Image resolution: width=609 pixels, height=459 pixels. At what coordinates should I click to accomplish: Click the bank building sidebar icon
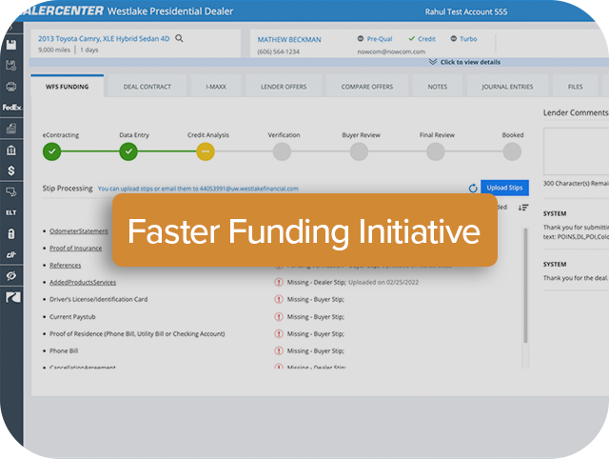tap(11, 150)
